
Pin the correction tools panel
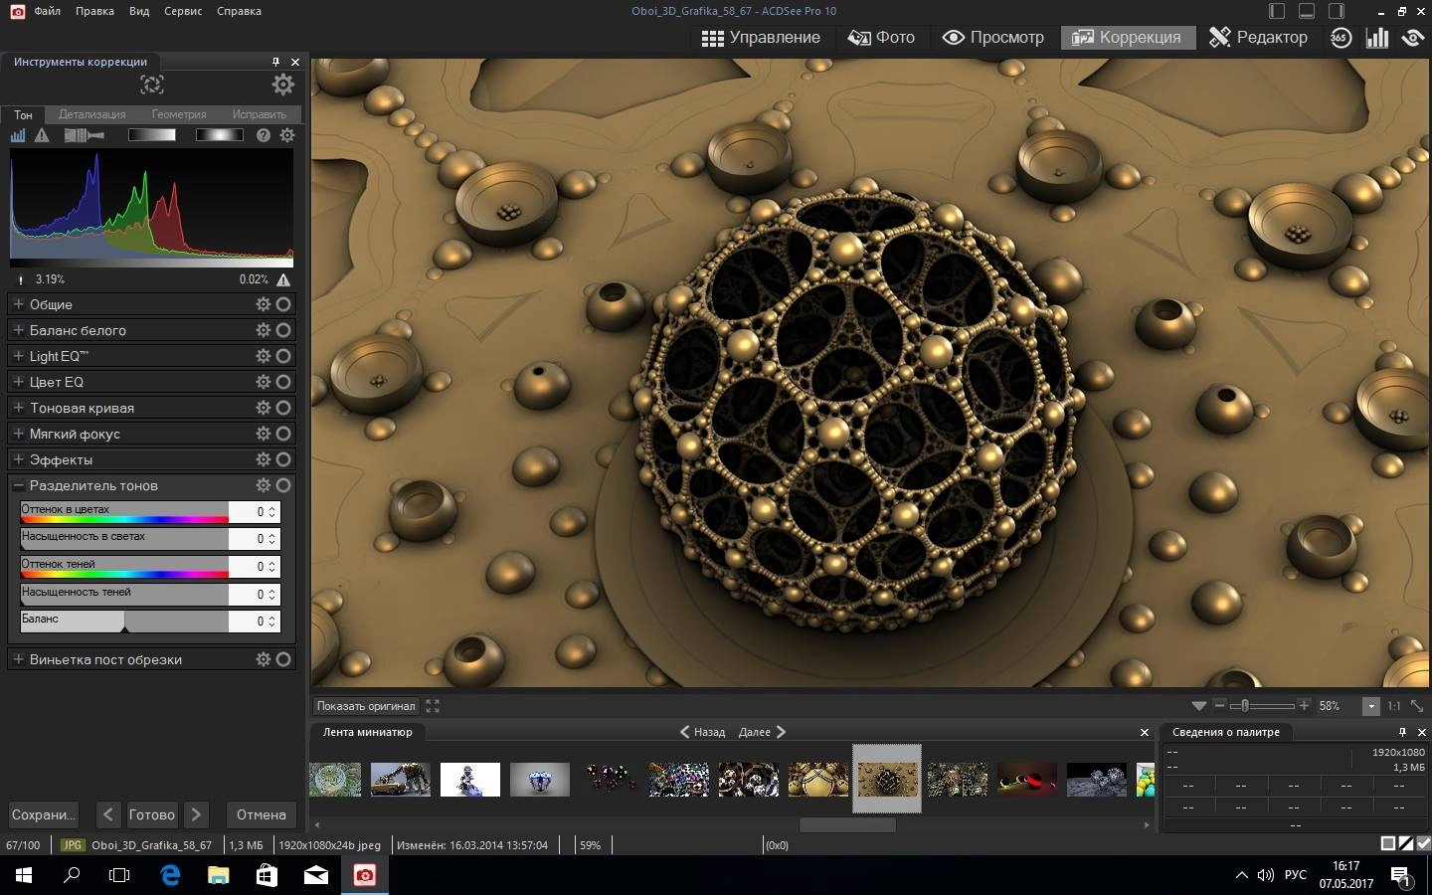[276, 62]
